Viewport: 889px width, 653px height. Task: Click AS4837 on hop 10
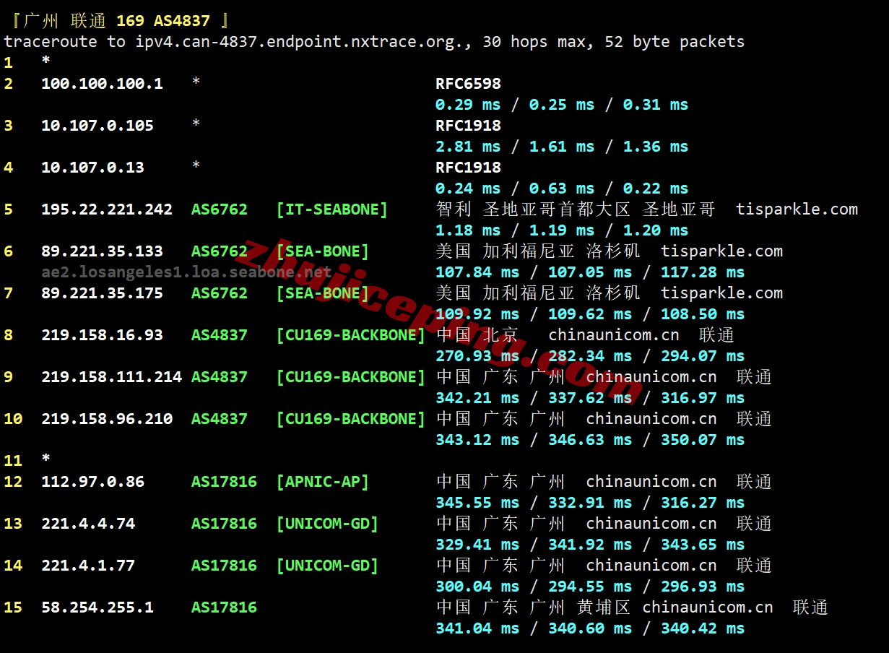point(220,419)
